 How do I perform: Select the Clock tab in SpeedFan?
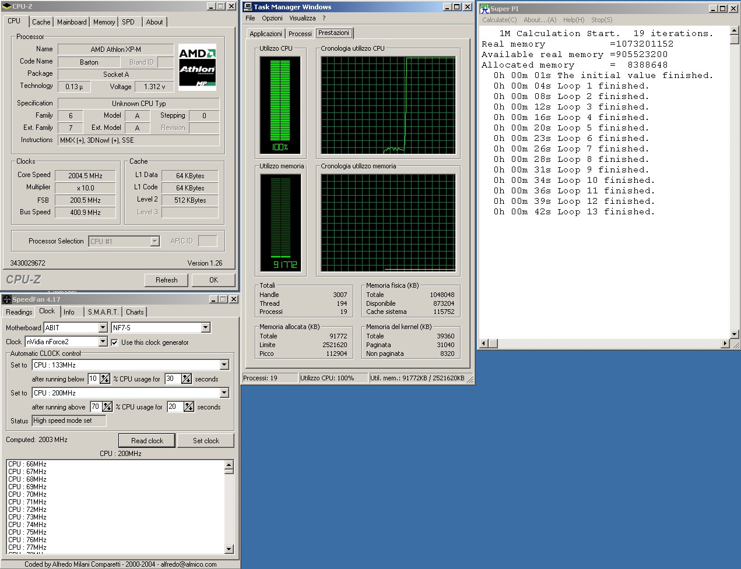point(47,311)
